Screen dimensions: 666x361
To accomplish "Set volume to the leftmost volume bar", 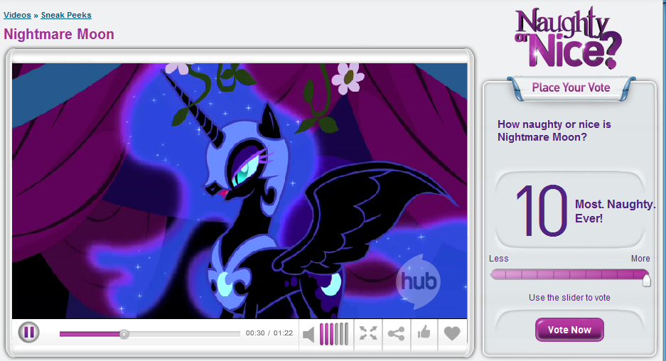I will click(x=322, y=333).
